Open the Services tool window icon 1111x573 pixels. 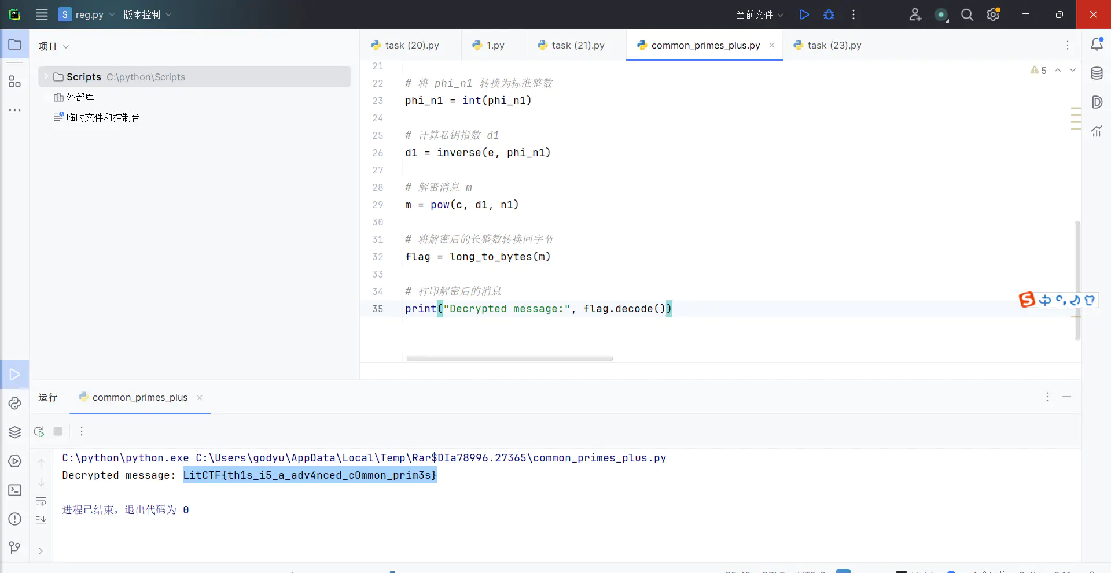click(x=14, y=461)
